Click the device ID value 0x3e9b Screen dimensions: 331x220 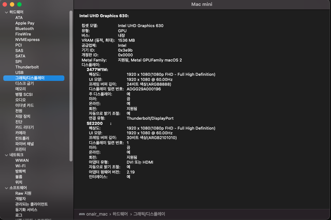pyautogui.click(x=125, y=50)
